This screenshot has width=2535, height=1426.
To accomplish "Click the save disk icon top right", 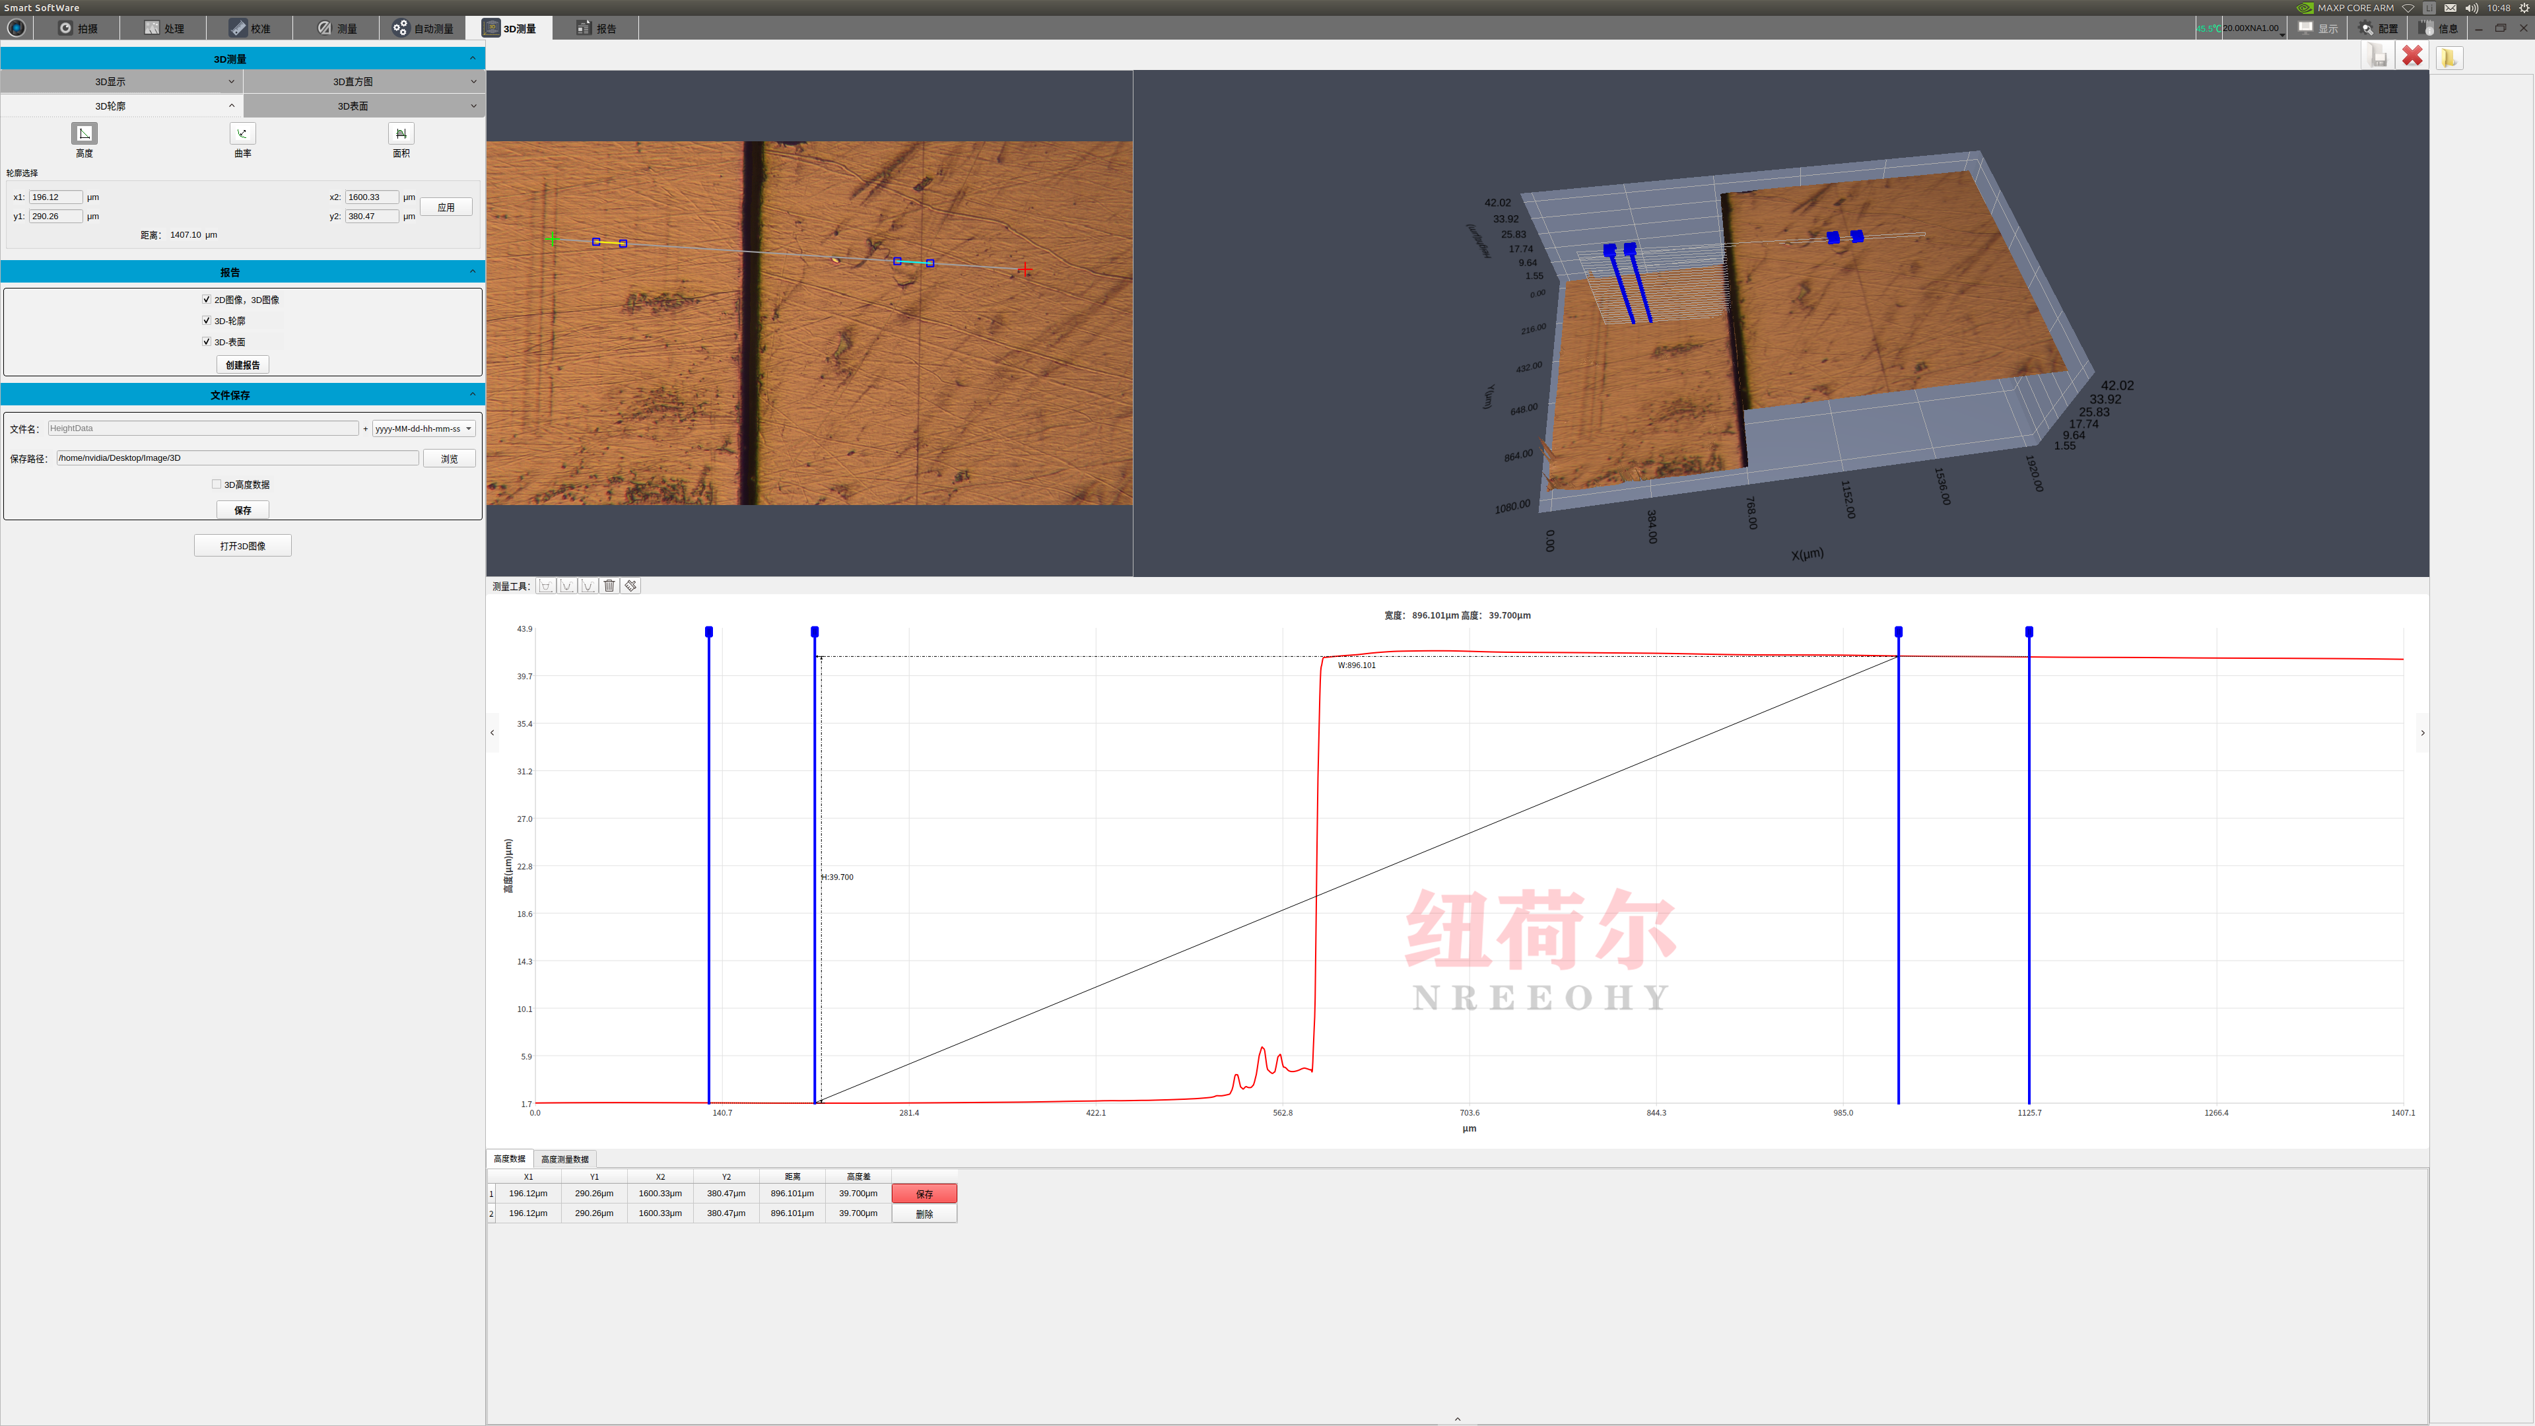I will point(2377,57).
